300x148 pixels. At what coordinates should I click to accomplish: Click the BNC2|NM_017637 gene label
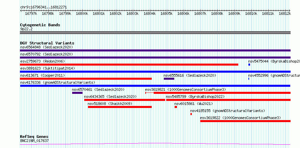click(x=34, y=141)
